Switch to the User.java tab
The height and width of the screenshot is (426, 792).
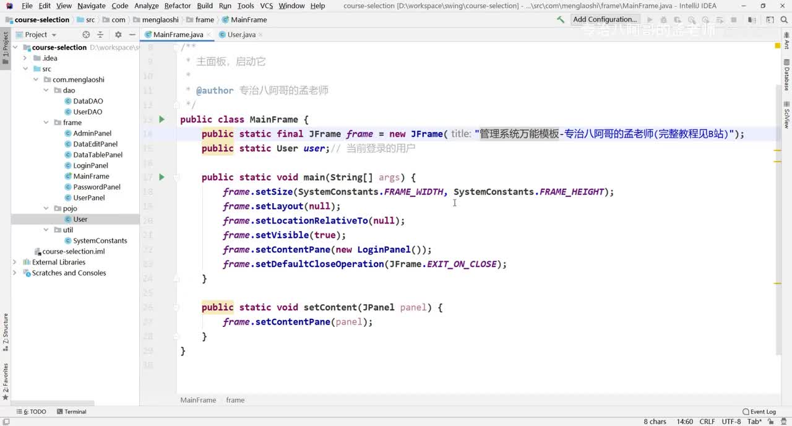[241, 35]
